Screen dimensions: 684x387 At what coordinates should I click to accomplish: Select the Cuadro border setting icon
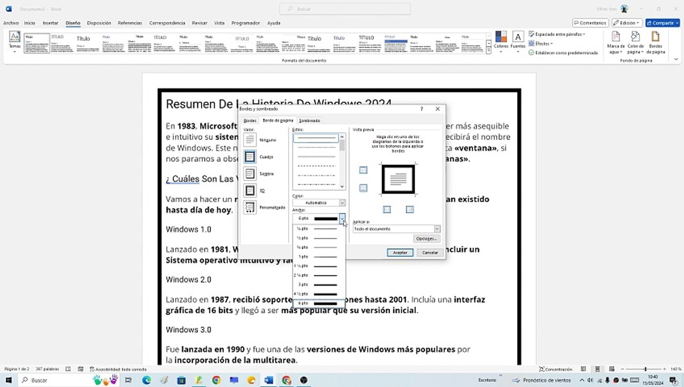(x=250, y=157)
